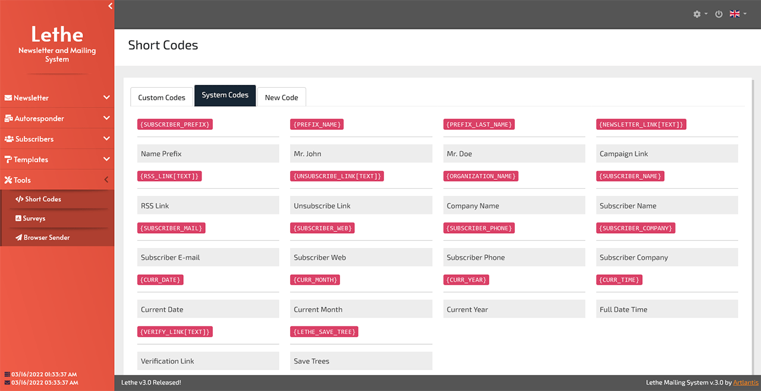Click the Verification Link description field

pyautogui.click(x=208, y=361)
